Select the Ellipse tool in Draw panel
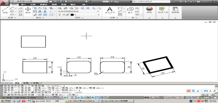 tap(12, 14)
